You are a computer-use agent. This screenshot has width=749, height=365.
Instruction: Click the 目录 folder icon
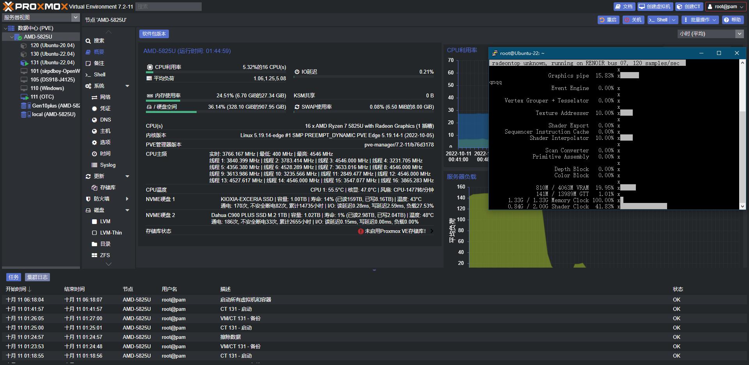tap(94, 244)
